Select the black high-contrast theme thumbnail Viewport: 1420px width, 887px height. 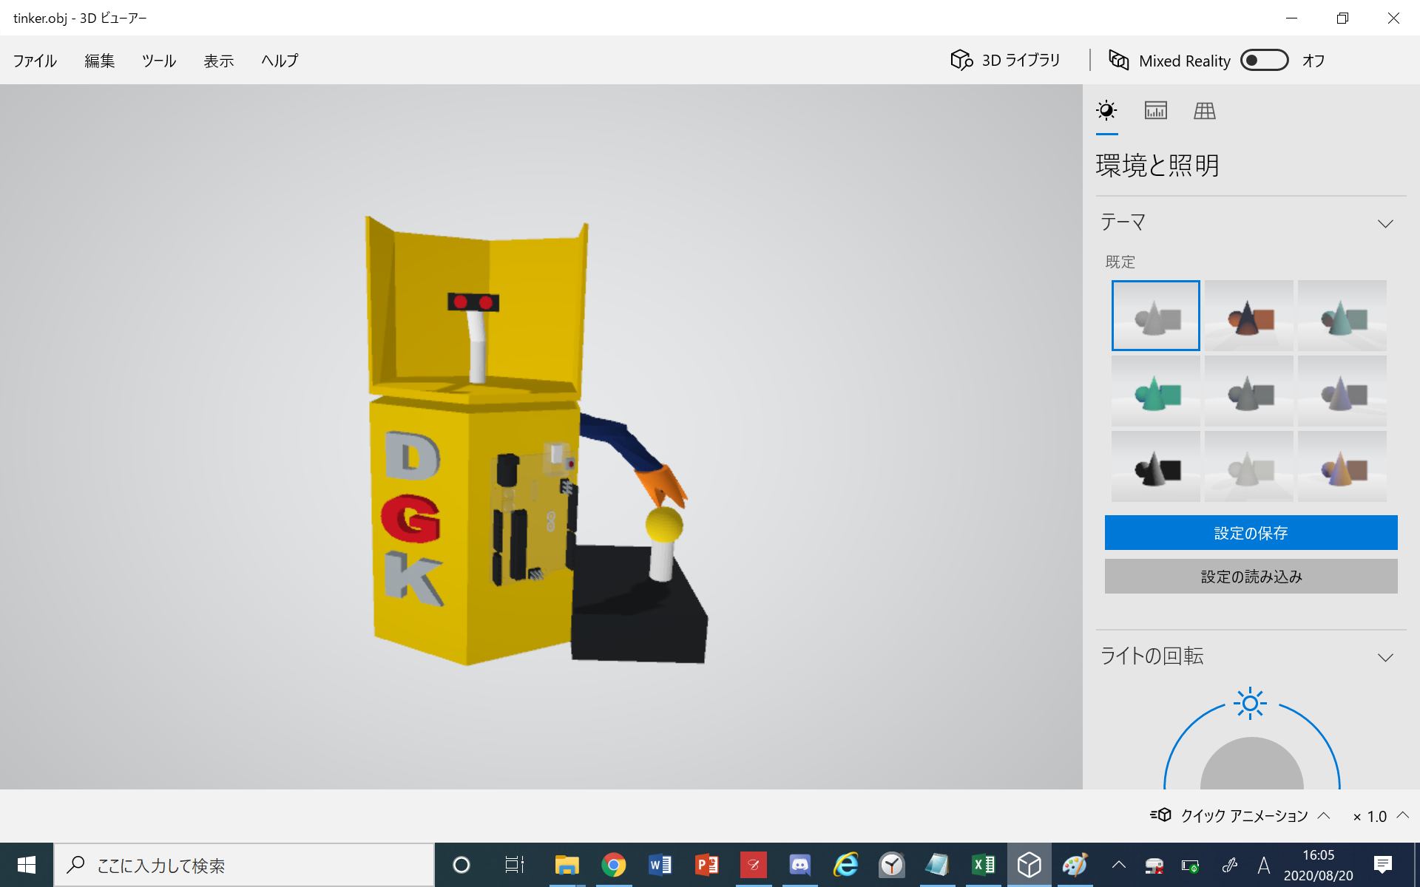pyautogui.click(x=1156, y=466)
